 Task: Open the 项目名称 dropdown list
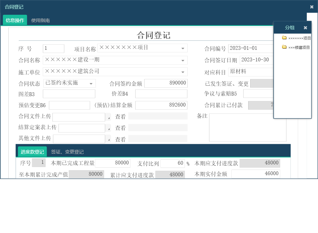(183, 48)
